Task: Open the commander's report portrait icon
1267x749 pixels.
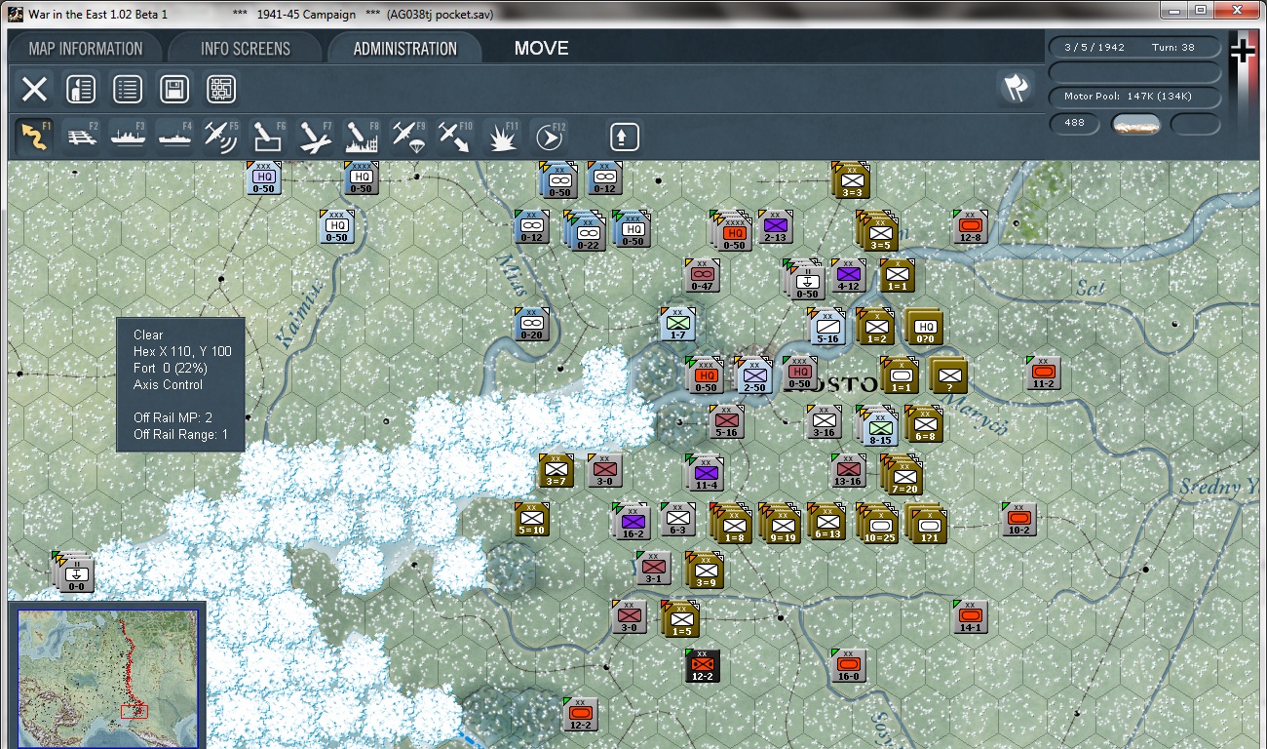Action: pos(81,90)
